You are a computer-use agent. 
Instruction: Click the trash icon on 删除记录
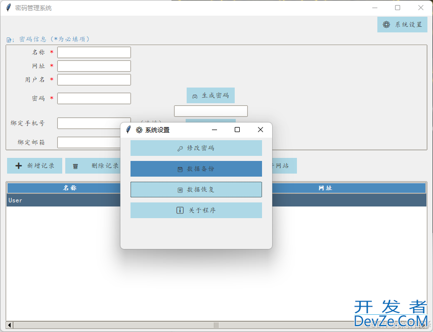[75, 167]
